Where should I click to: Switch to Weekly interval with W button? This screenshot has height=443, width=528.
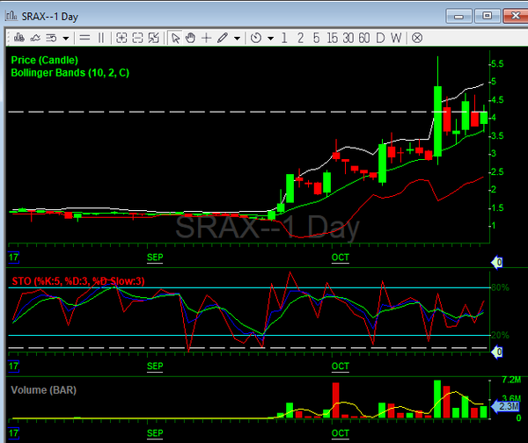[x=396, y=38]
